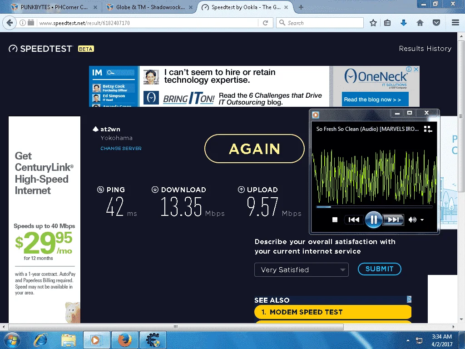Click the Pocket save icon
Image resolution: width=465 pixels, height=349 pixels.
[x=436, y=23]
